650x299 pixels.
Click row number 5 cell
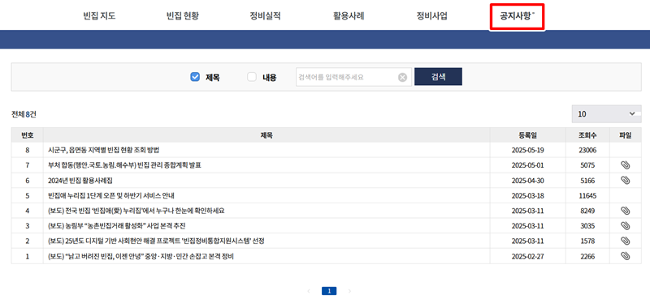pos(28,195)
